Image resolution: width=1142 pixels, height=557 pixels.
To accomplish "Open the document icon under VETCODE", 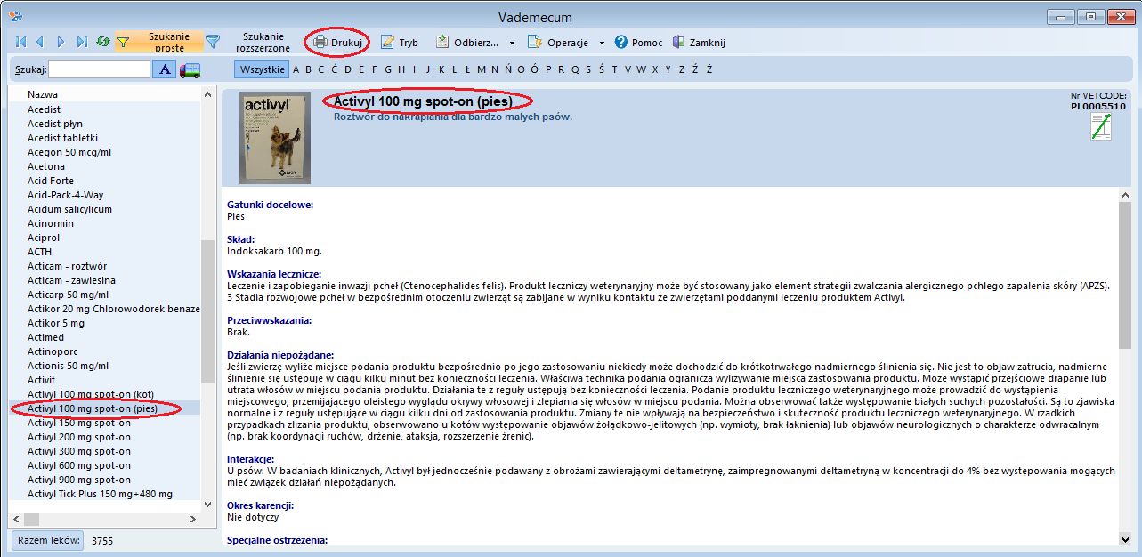I will 1102,126.
